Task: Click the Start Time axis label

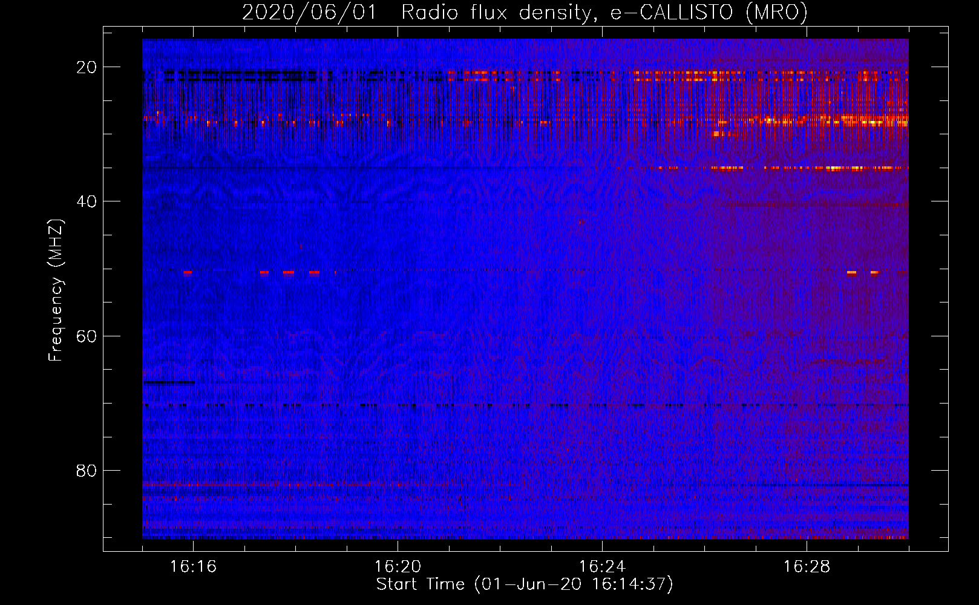Action: point(525,584)
